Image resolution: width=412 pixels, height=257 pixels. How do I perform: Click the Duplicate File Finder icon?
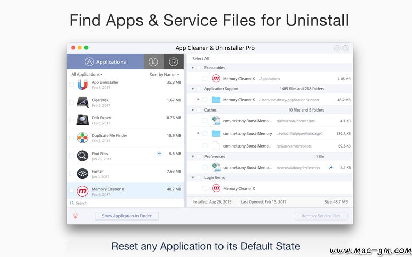click(82, 138)
